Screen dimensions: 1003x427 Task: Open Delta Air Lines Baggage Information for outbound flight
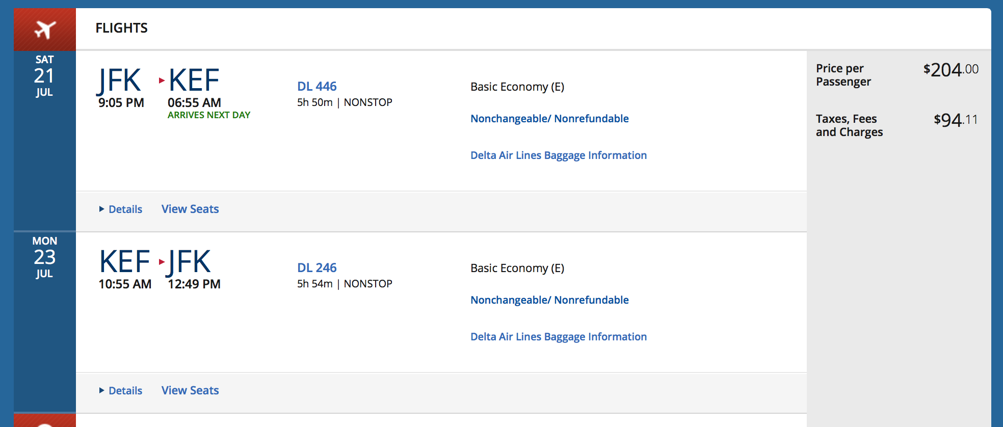[559, 155]
